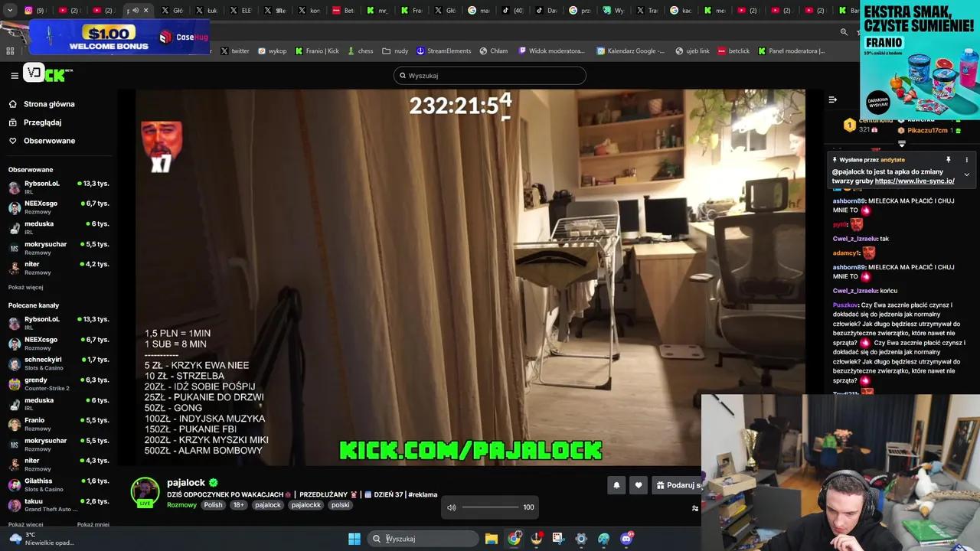This screenshot has height=551, width=980.
Task: Adjust the stream volume slider
Action: tap(490, 507)
